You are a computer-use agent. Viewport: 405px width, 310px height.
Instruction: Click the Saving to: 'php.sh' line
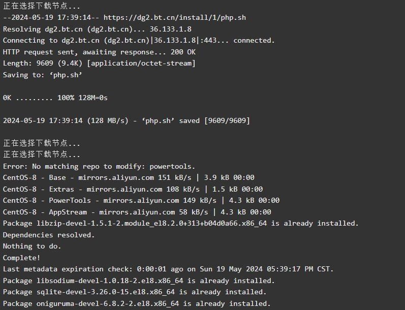[x=42, y=75]
